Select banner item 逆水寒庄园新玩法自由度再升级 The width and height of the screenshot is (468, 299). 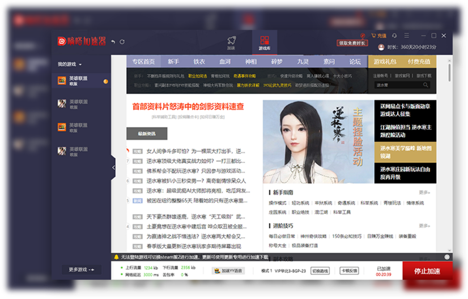coord(405,173)
